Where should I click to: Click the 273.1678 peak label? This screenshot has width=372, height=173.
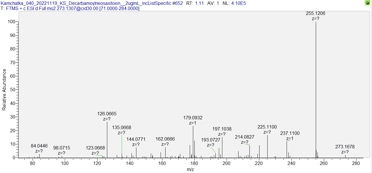(345, 147)
